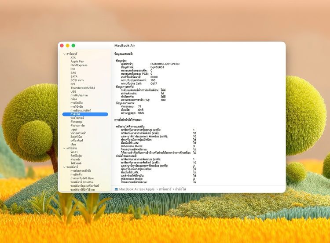
Task: Click ฮาร์ดแวร์ in the bottom path bar
Action: point(165,189)
